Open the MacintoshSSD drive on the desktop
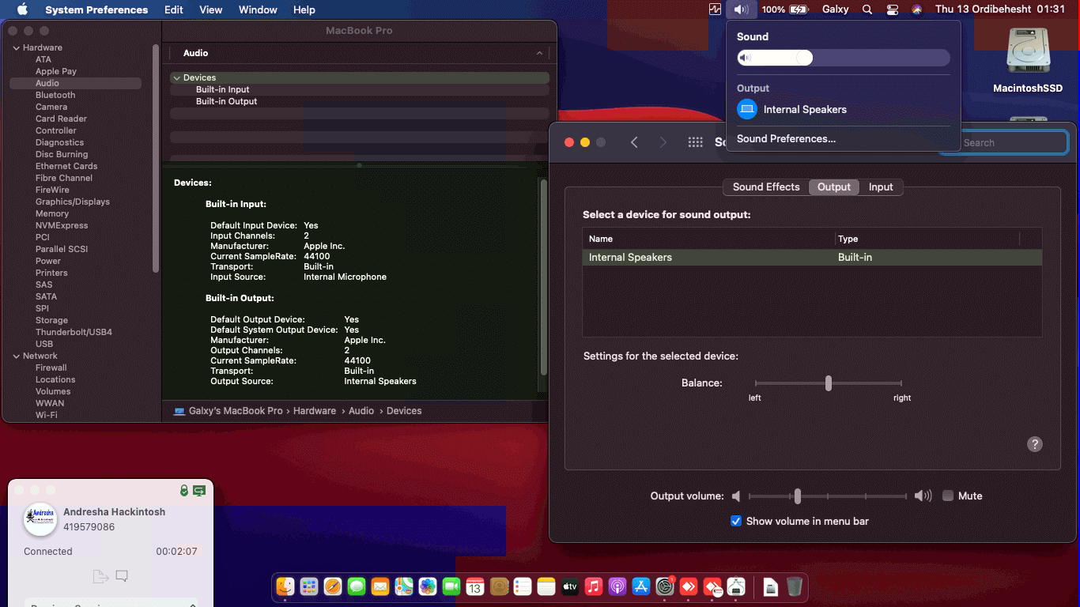The height and width of the screenshot is (607, 1080). [1028, 61]
